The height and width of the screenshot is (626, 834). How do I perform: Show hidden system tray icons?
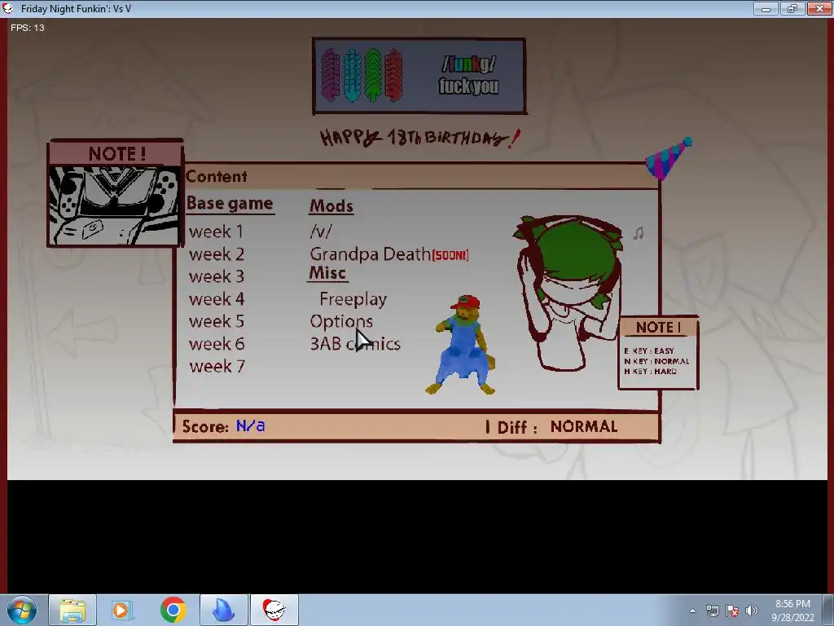click(692, 611)
